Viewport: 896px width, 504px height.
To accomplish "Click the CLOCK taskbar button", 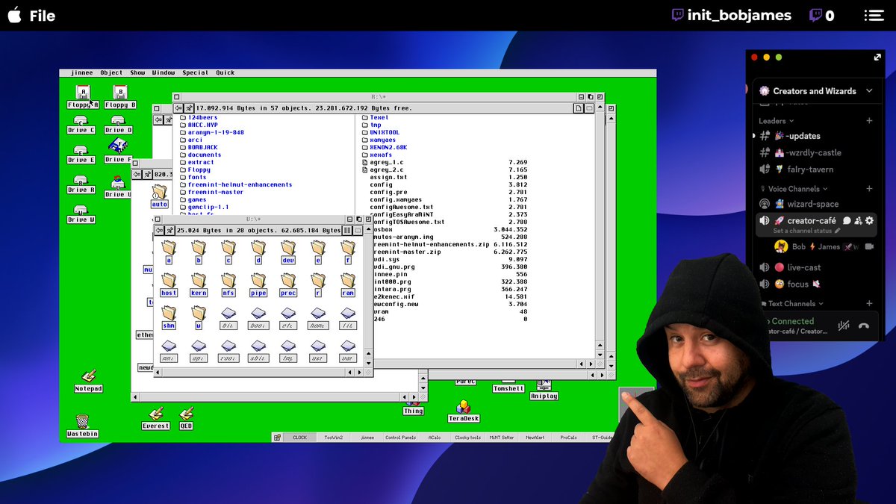I will coord(299,438).
